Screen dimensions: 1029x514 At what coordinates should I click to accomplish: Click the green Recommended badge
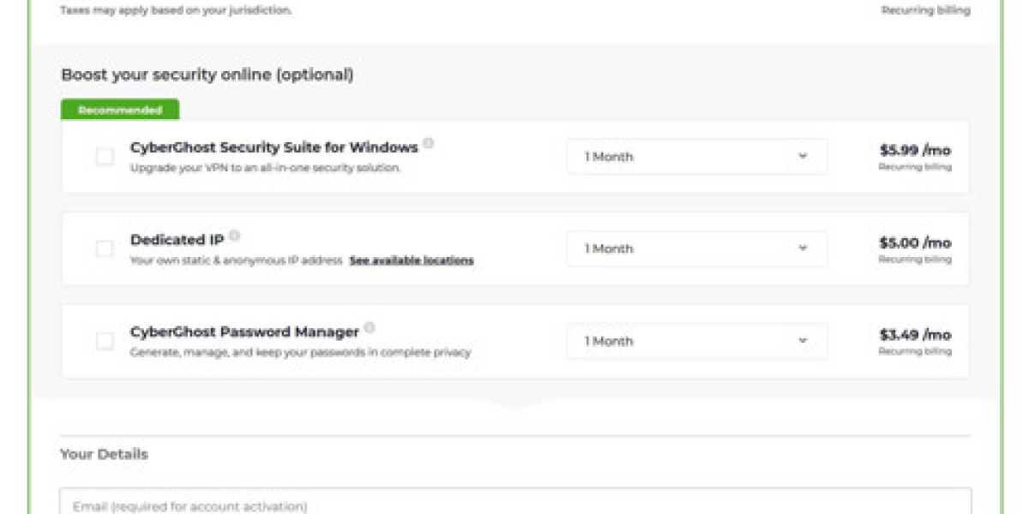click(120, 111)
